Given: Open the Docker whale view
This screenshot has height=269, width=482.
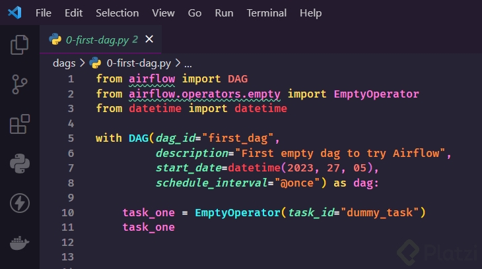Looking at the screenshot, I should click(20, 243).
